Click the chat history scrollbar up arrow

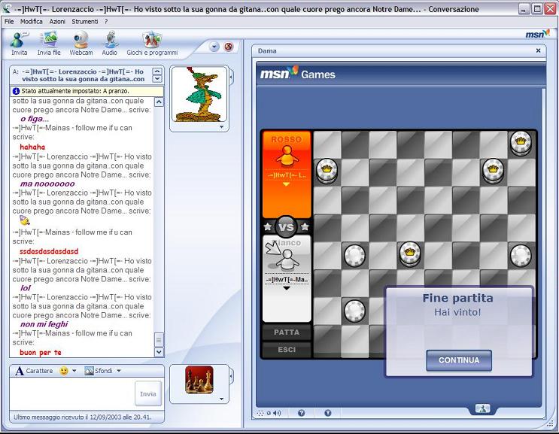[159, 102]
